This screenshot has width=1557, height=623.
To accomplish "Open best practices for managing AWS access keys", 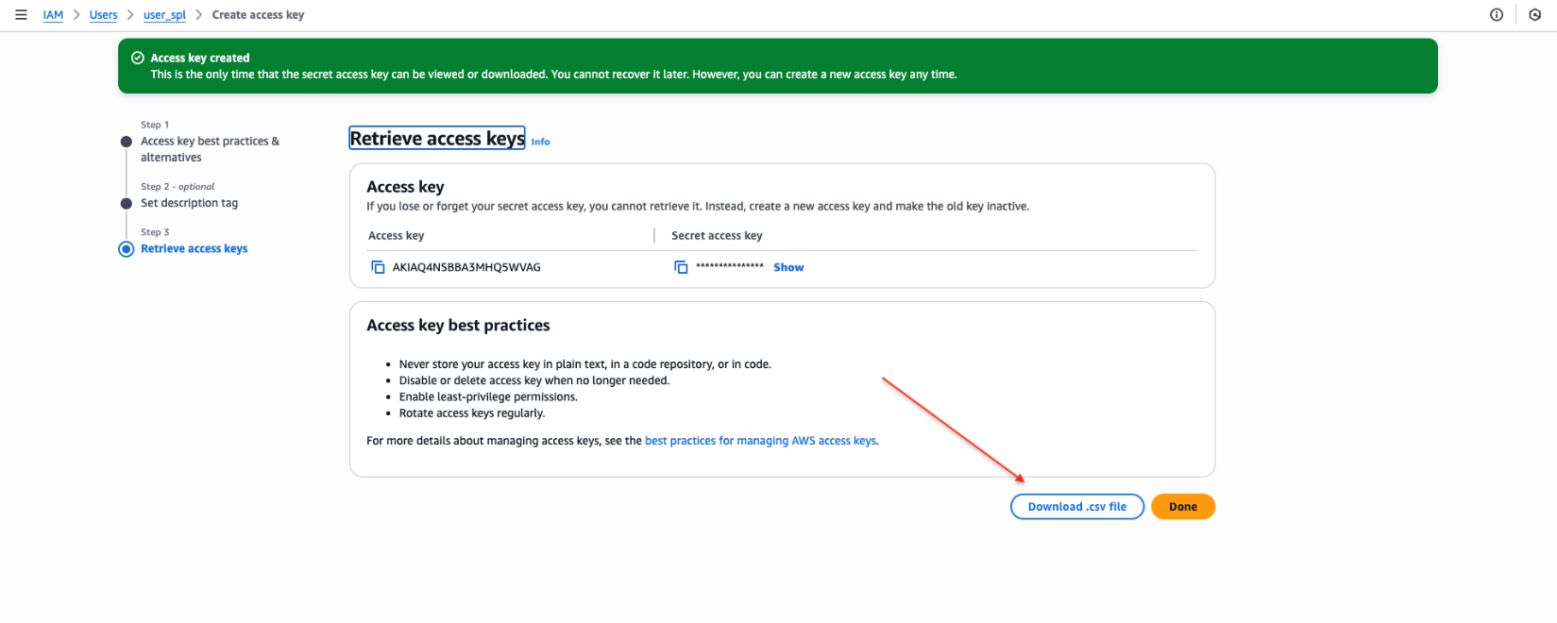I will click(x=760, y=441).
